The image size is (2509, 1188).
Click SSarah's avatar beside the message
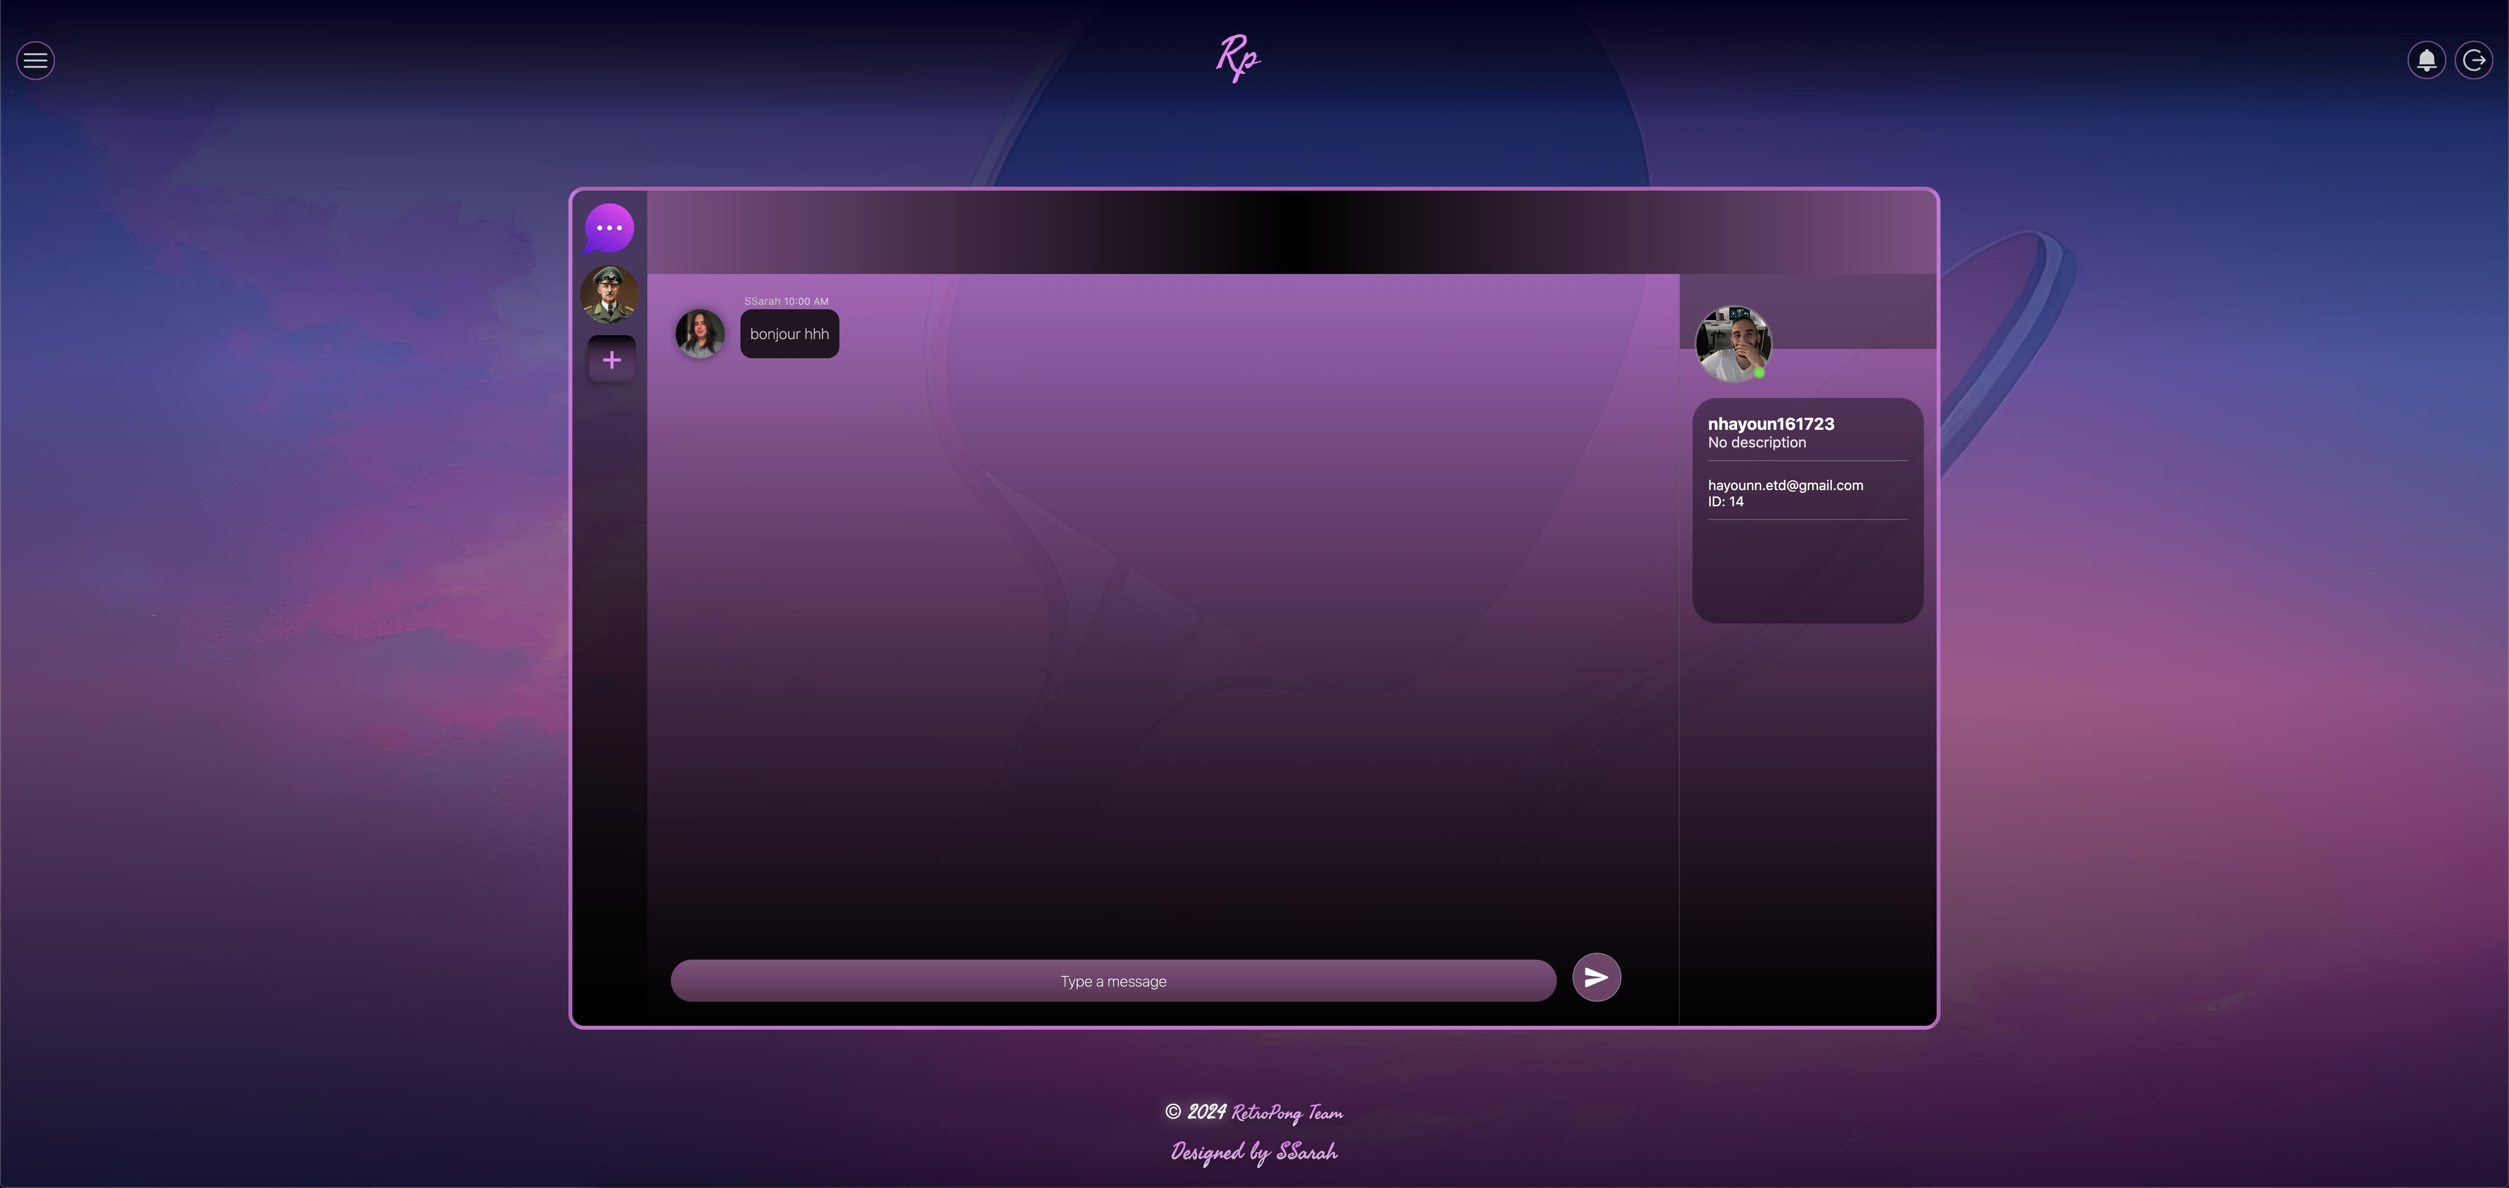[x=699, y=334]
